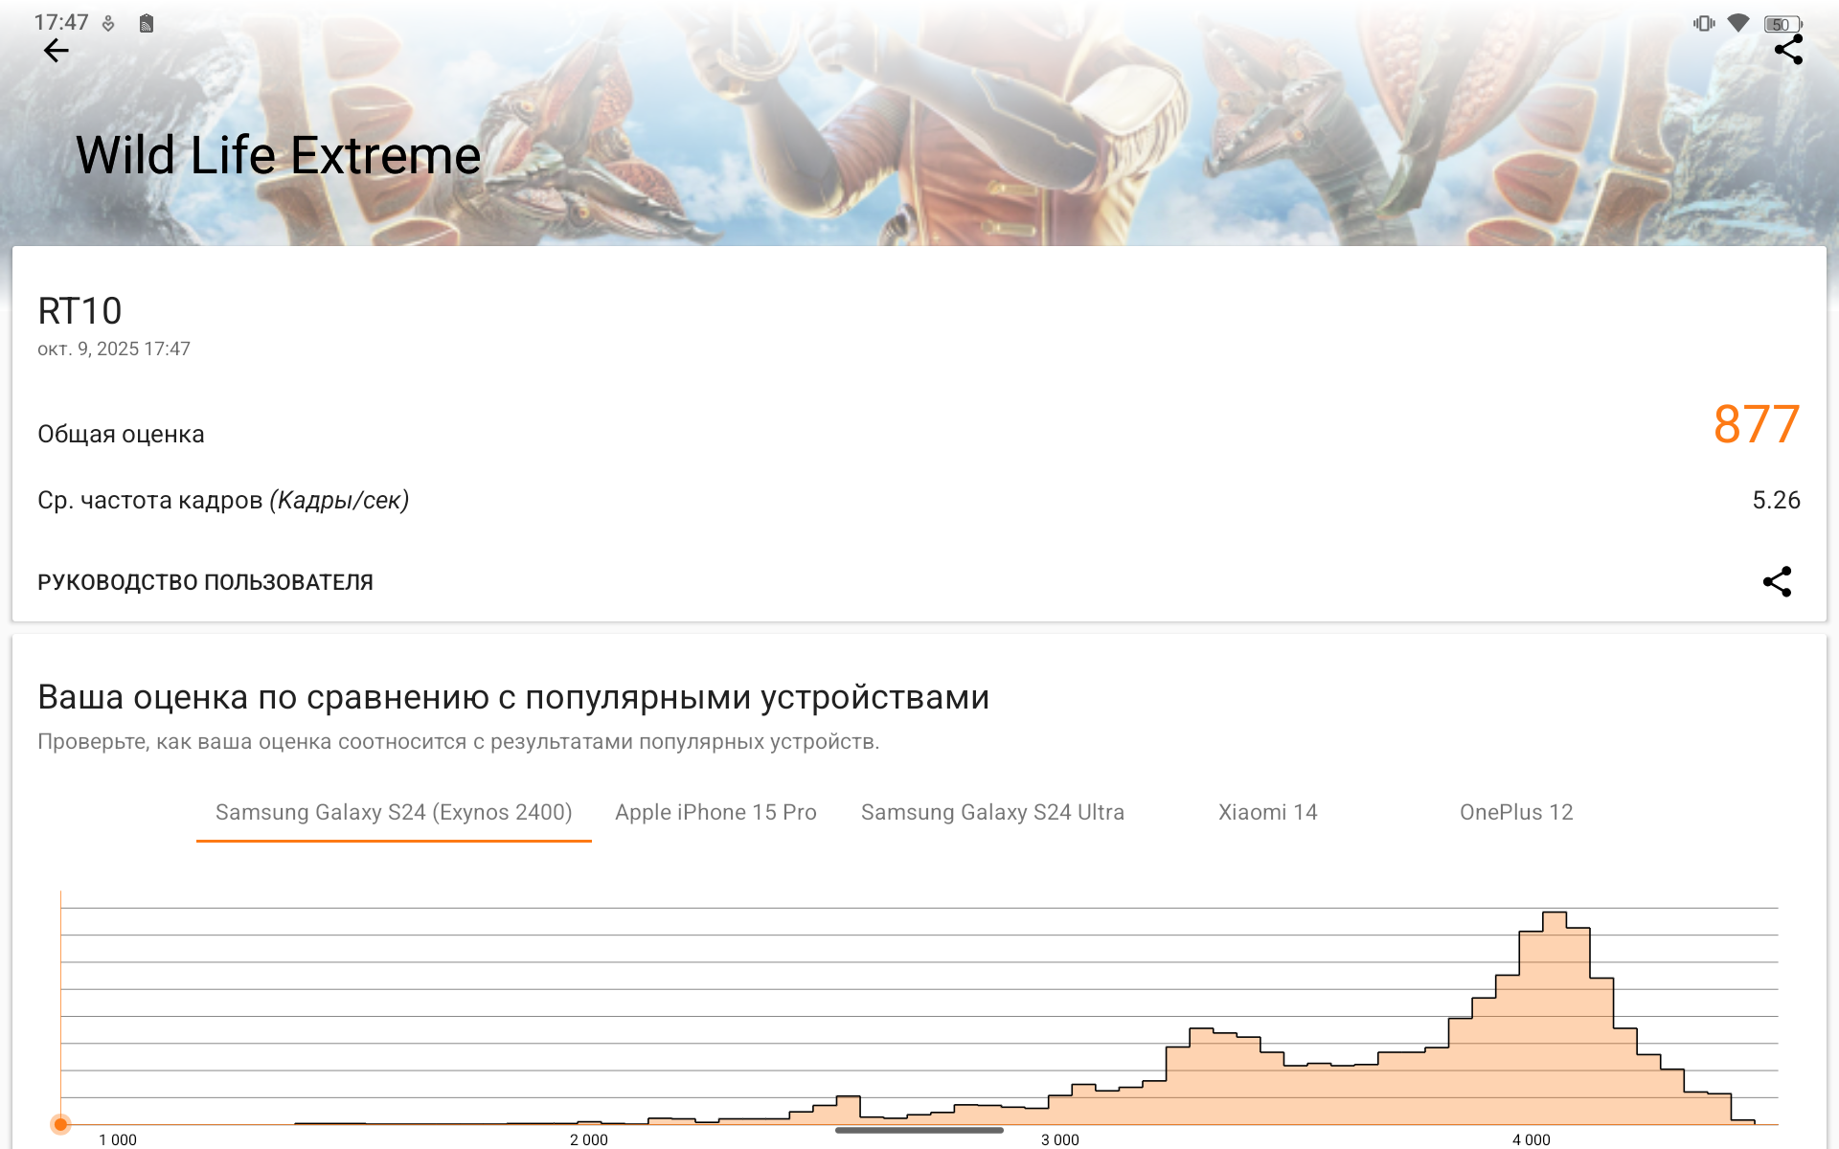The width and height of the screenshot is (1839, 1149).
Task: Tap the battery level indicator
Action: 1782,24
